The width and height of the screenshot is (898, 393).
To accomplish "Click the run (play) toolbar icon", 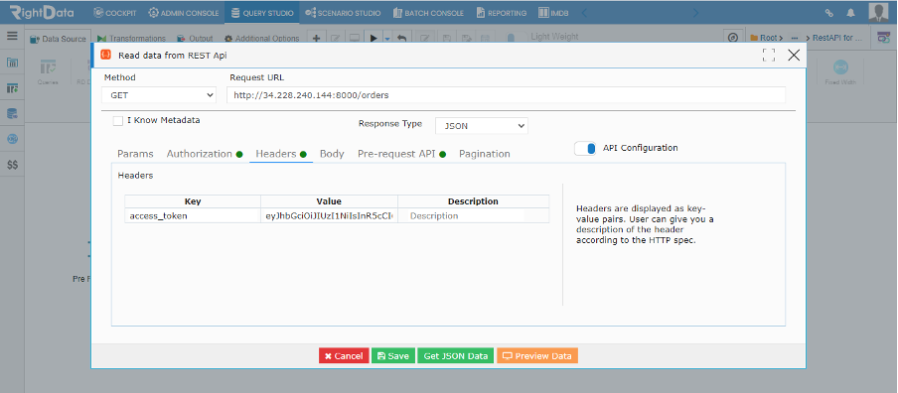I will (x=374, y=39).
